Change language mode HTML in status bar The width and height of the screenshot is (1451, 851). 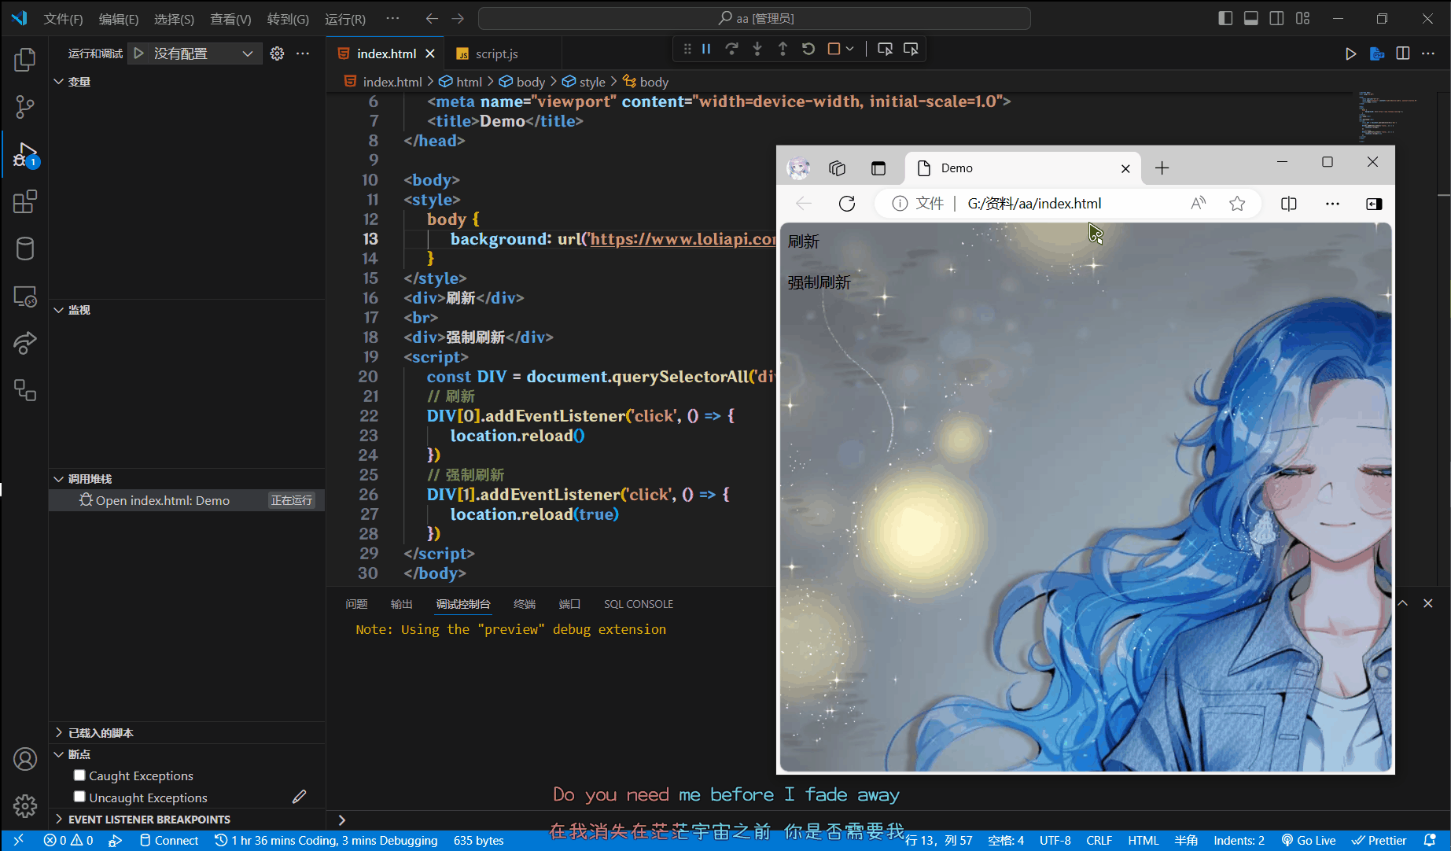pyautogui.click(x=1143, y=840)
